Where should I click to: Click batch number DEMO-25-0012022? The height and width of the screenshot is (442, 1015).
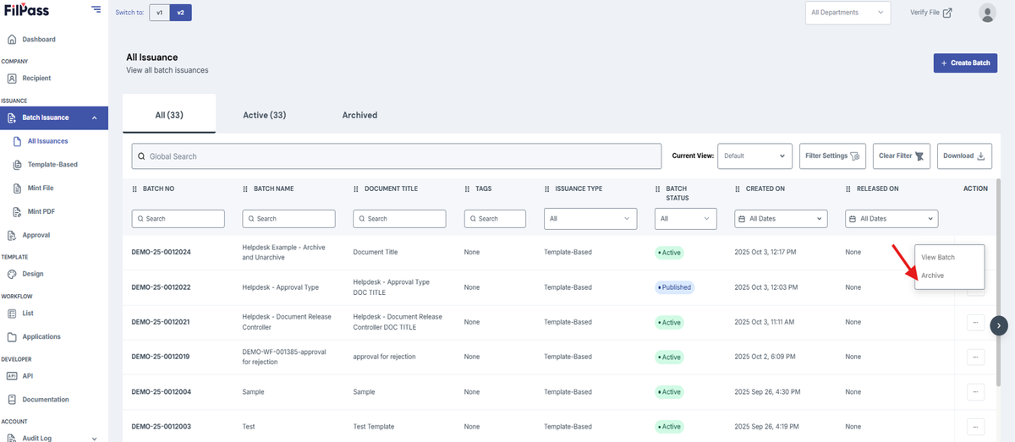click(x=162, y=287)
